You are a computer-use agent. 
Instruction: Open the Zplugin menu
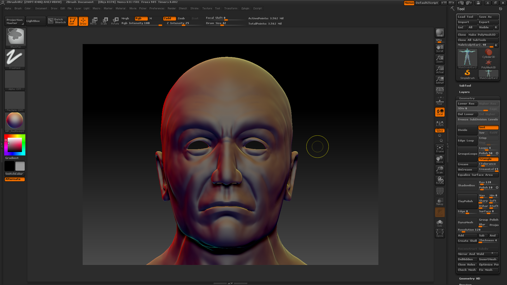(245, 8)
